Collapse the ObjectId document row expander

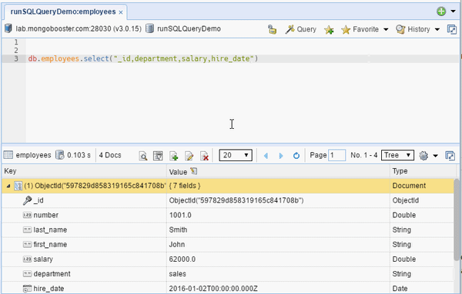pyautogui.click(x=8, y=186)
